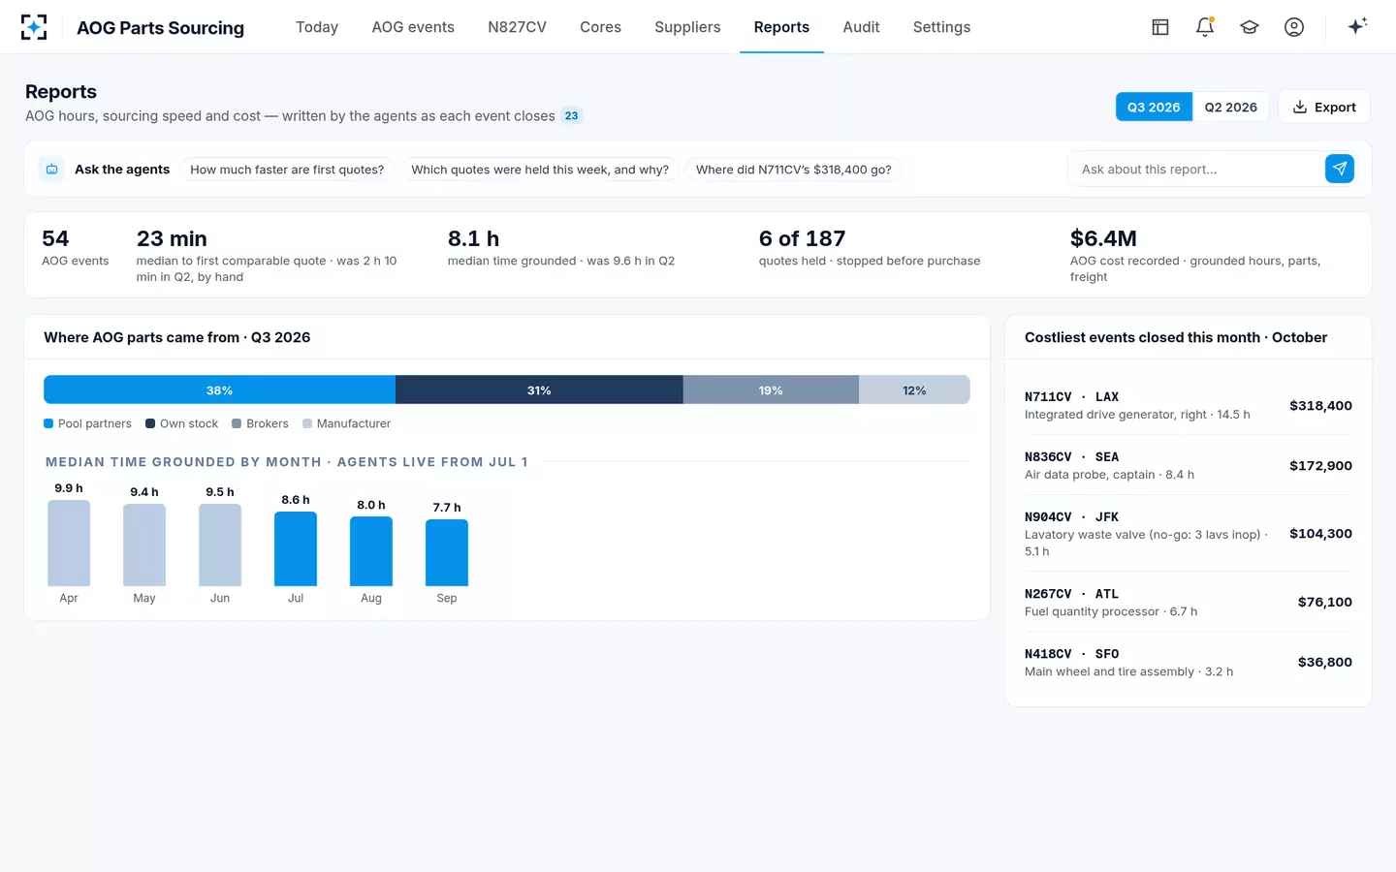
Task: Open the N836CV SEA event row
Action: point(1189,465)
